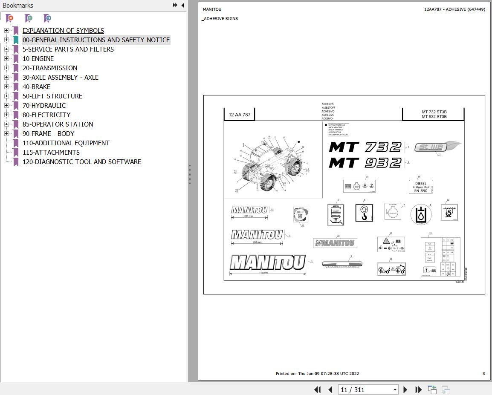The image size is (492, 395).
Task: Click the MT 932 decal illustration
Action: [x=365, y=162]
